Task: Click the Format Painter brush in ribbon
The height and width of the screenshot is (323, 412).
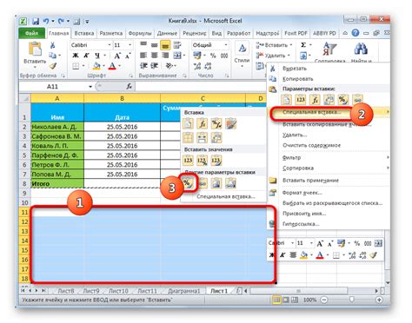Action: click(x=52, y=66)
